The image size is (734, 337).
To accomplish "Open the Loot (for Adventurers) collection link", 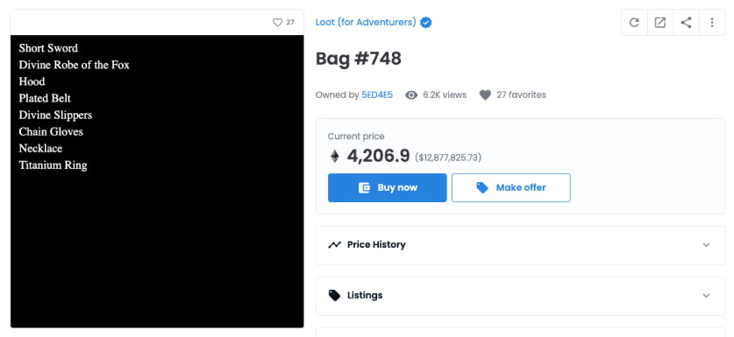I will point(366,22).
